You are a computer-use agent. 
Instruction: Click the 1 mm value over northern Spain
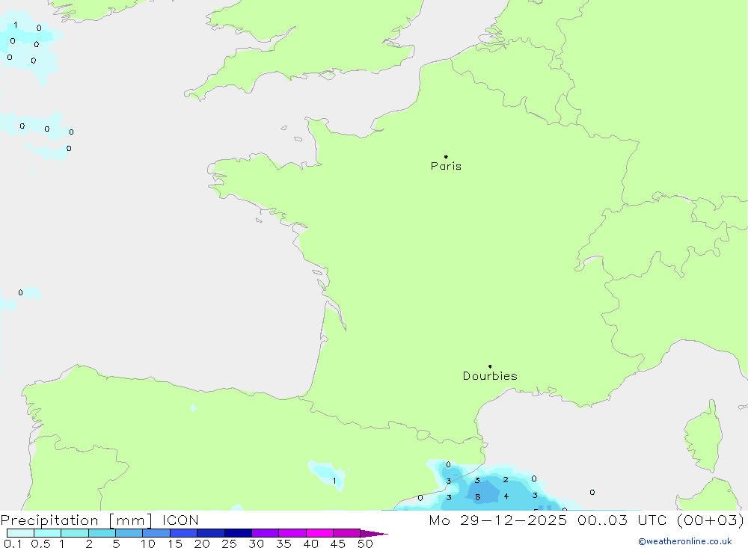click(x=334, y=481)
